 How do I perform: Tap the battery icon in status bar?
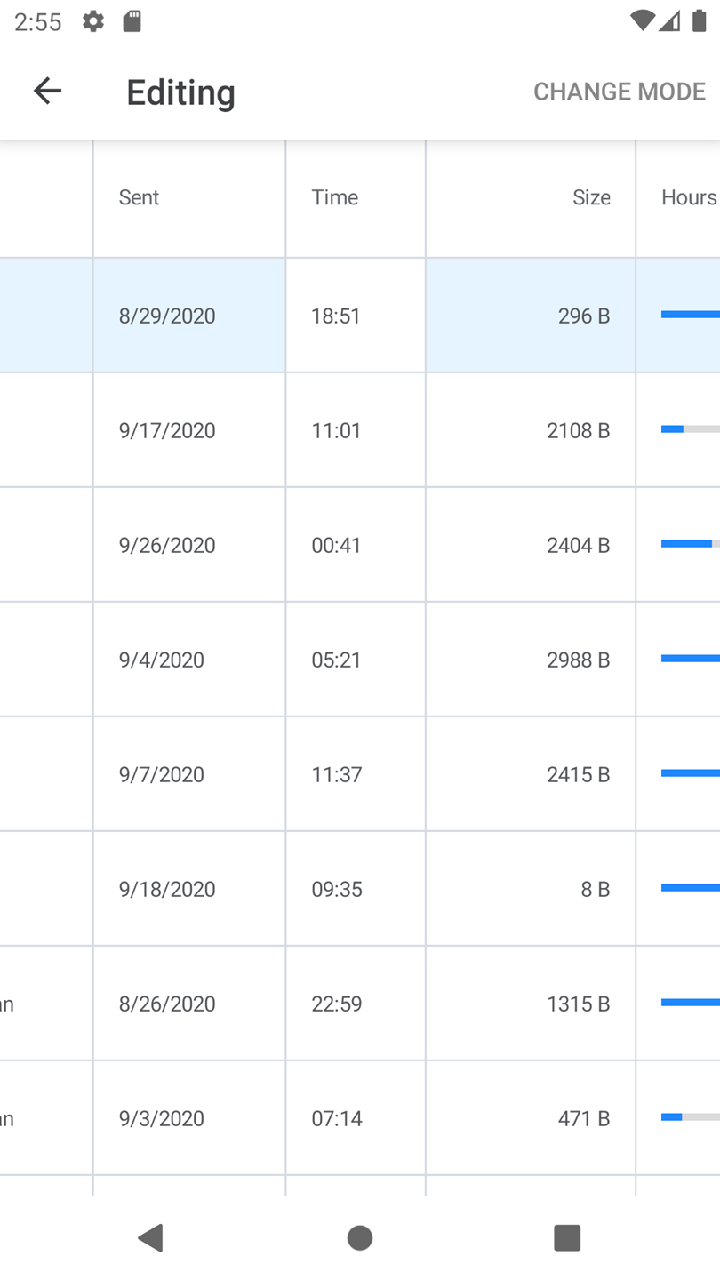pos(699,21)
